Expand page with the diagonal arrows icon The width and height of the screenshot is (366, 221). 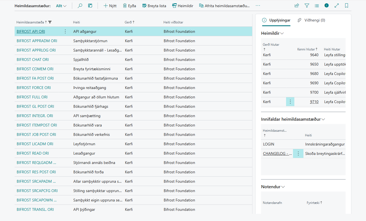click(337, 6)
